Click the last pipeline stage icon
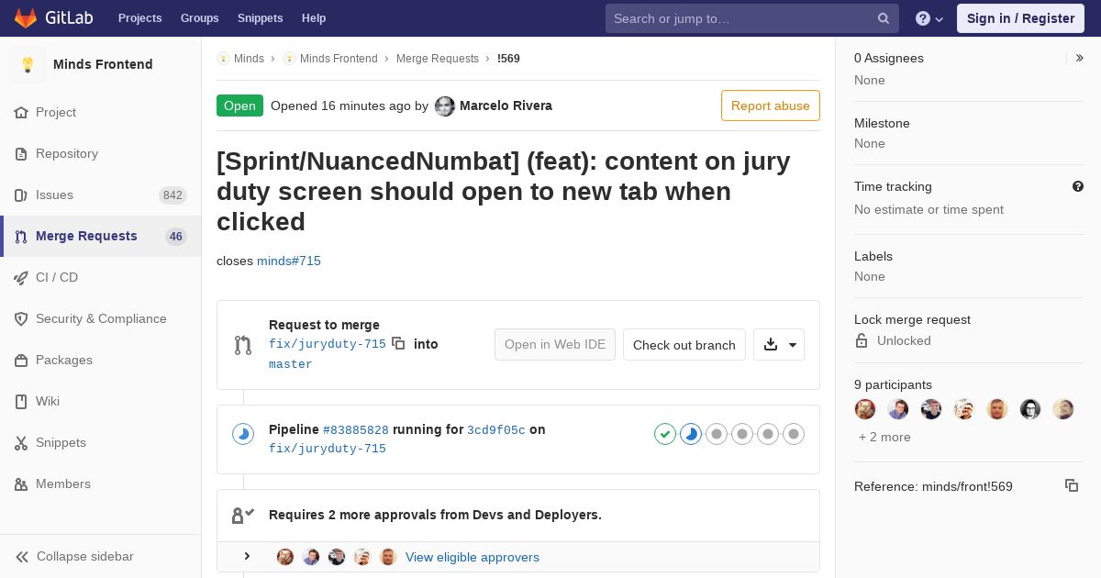 [794, 434]
